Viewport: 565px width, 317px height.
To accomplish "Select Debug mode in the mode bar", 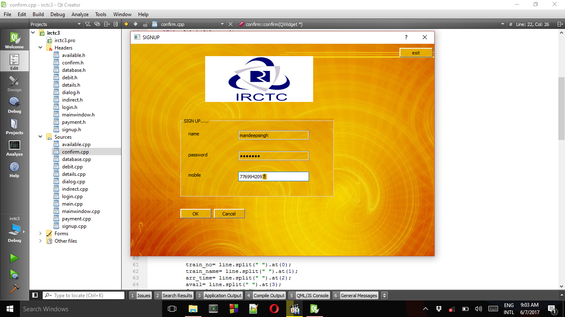I will click(x=14, y=105).
